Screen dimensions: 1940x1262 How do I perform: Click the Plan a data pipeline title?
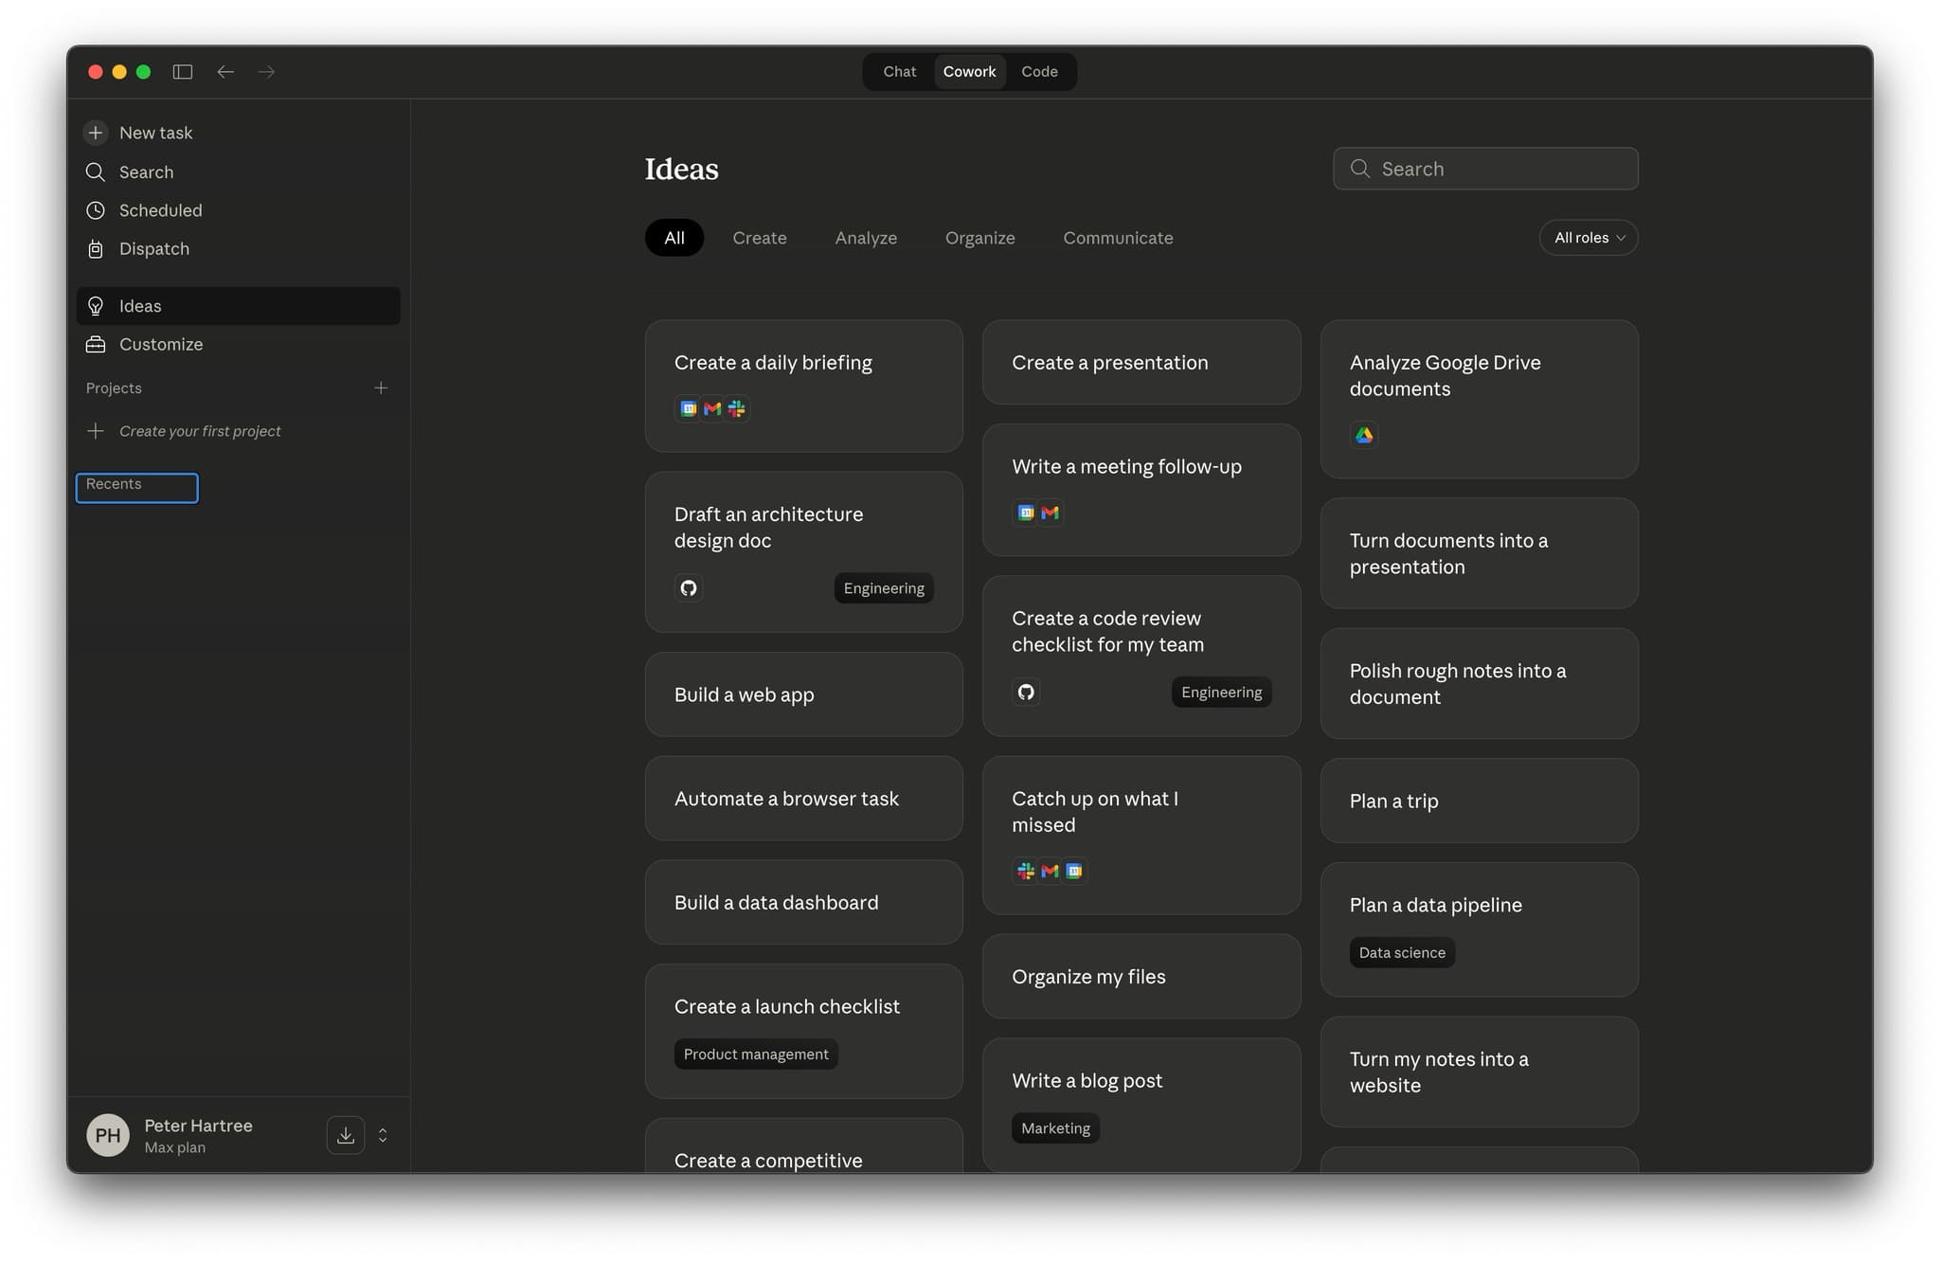pyautogui.click(x=1436, y=906)
